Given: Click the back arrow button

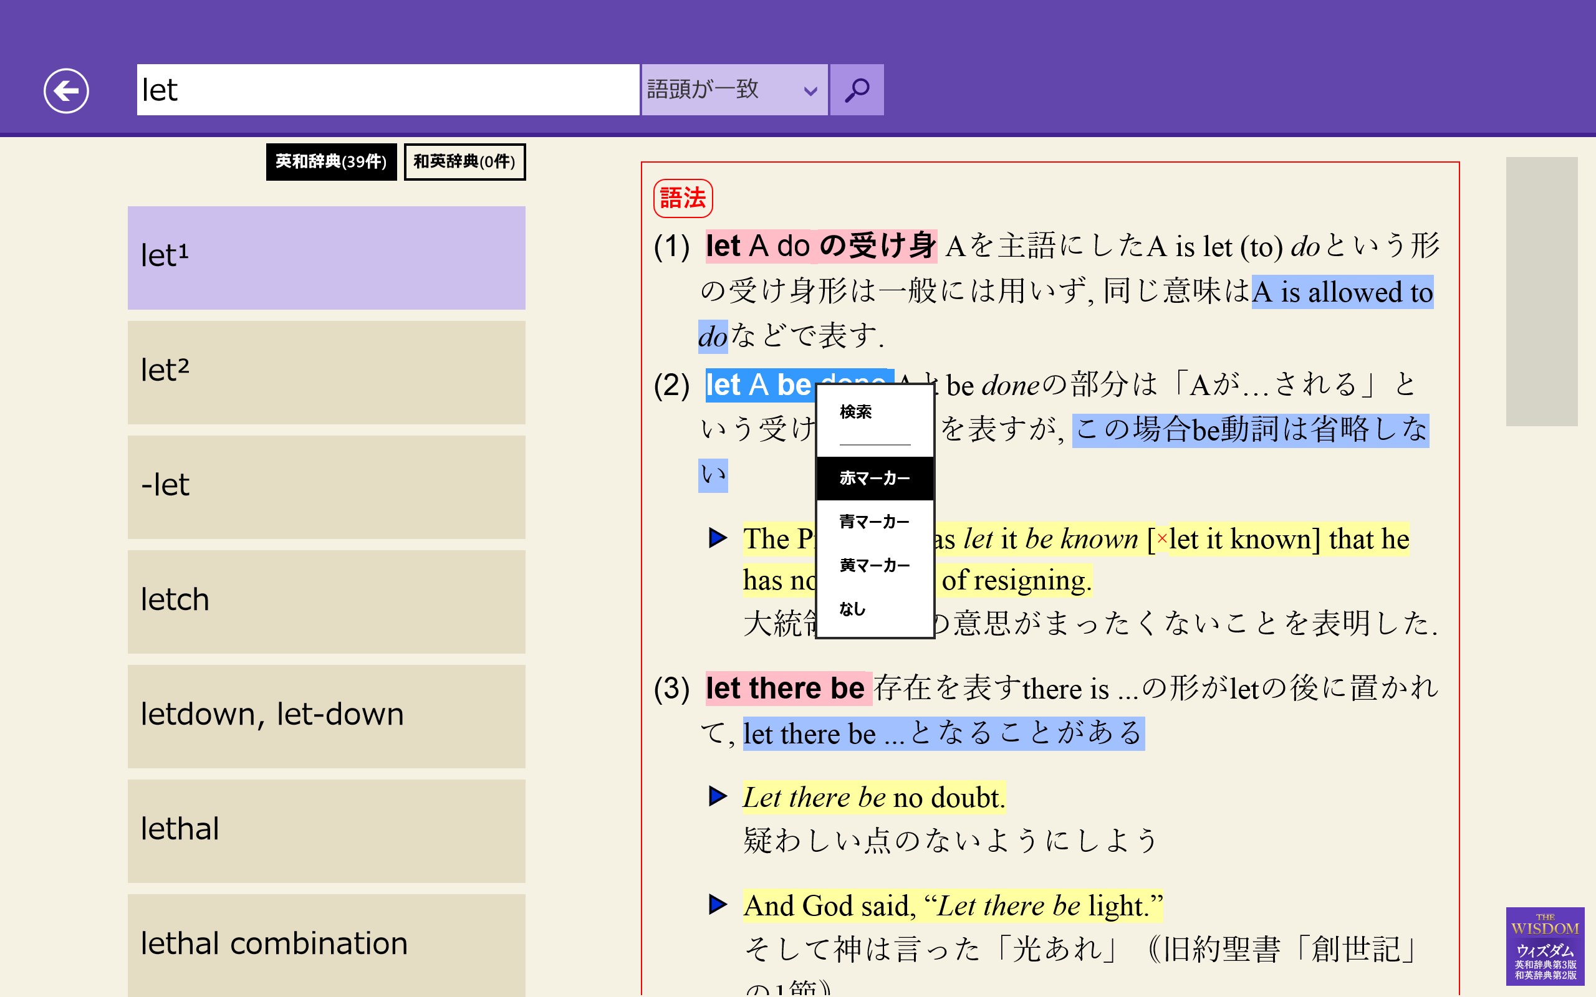Looking at the screenshot, I should (x=66, y=90).
